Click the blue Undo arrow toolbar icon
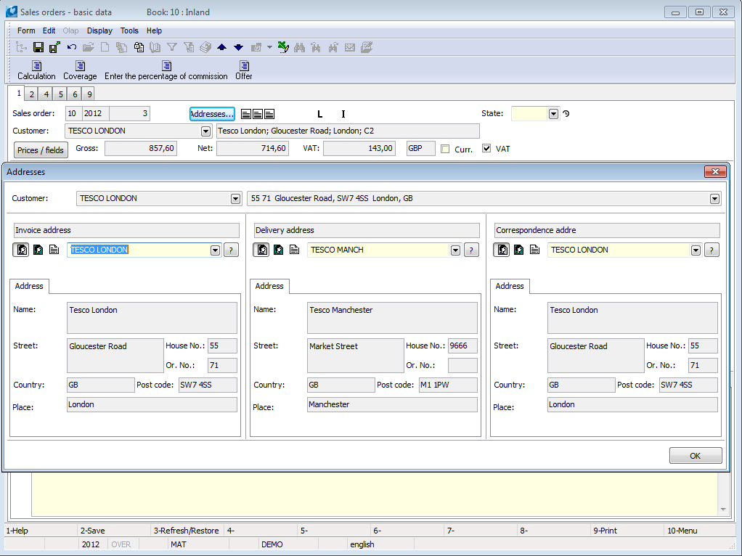742x556 pixels. click(x=72, y=47)
